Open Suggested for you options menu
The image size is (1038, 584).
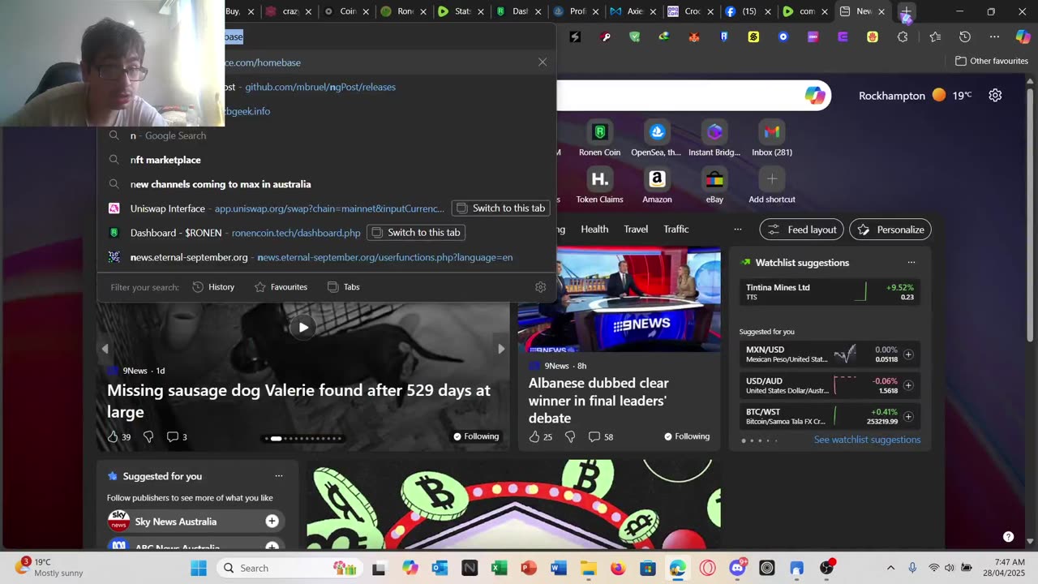coord(279,476)
